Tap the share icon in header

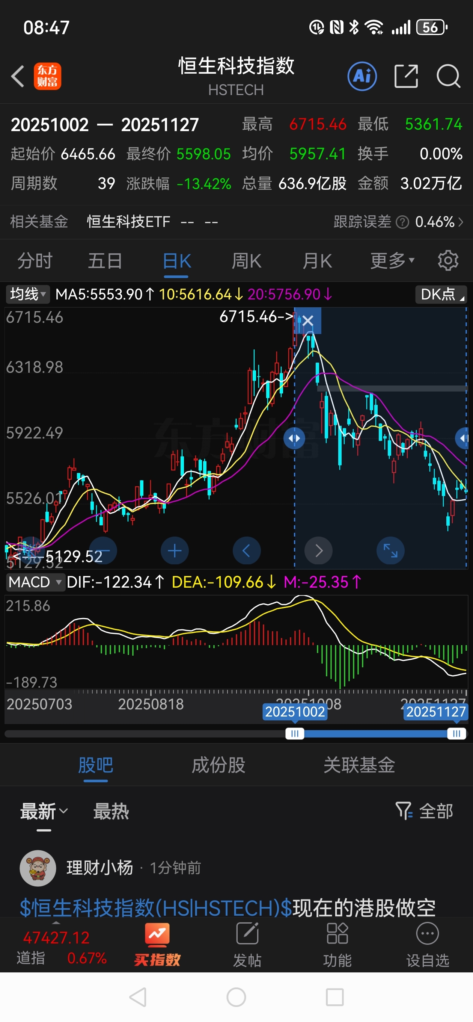tap(406, 76)
